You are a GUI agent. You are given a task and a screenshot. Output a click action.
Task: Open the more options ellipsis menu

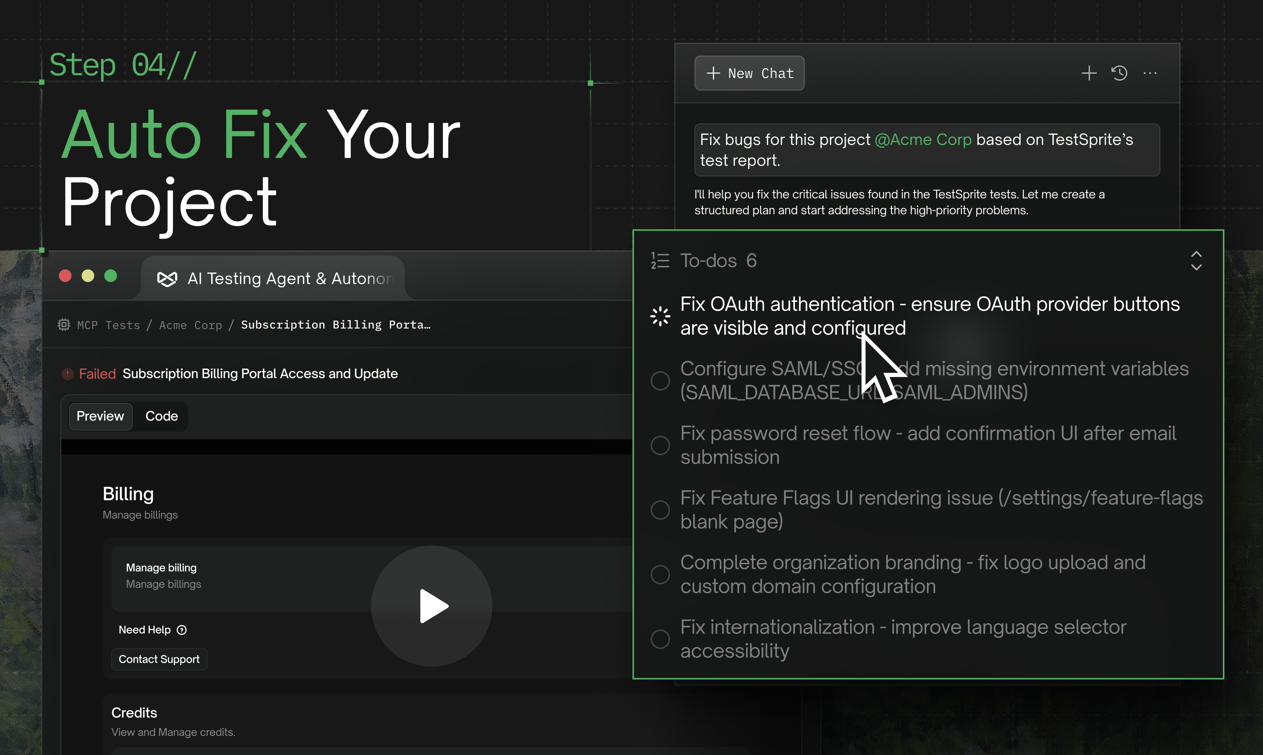click(x=1150, y=73)
